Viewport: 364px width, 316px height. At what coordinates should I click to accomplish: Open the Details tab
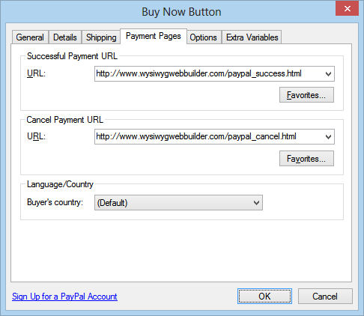point(65,37)
